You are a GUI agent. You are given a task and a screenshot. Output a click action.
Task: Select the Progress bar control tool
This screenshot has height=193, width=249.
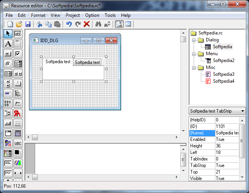point(8,93)
